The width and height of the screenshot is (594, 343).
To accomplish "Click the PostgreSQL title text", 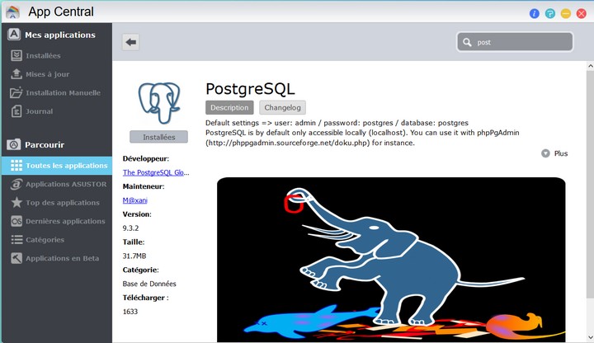I will point(250,89).
